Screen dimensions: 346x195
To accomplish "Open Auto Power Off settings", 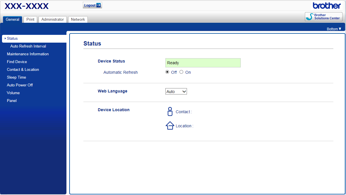I will coord(20,85).
